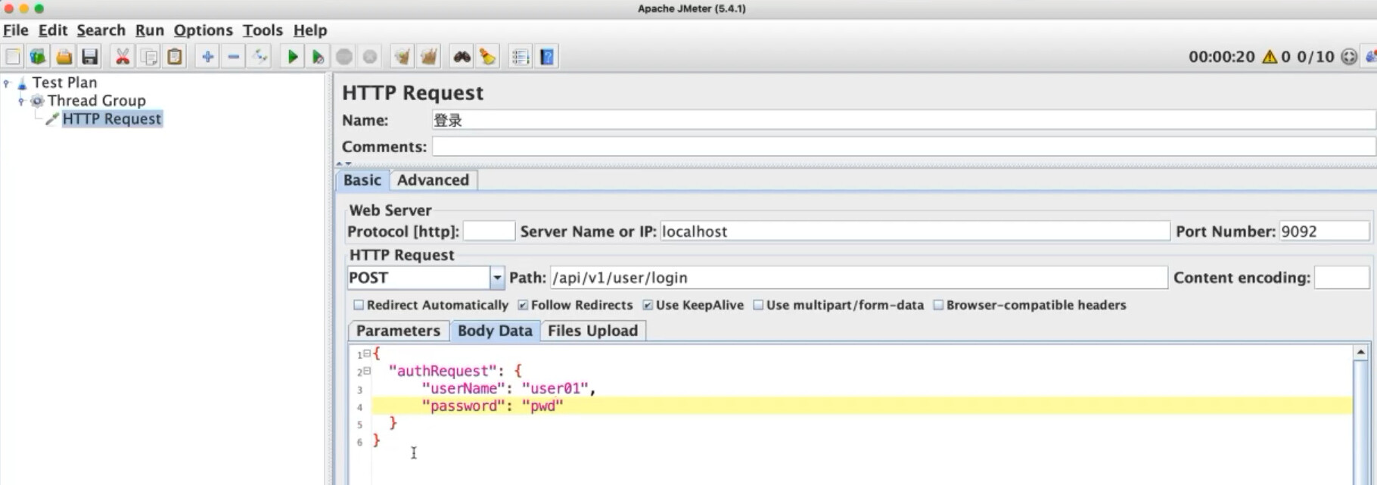1377x485 pixels.
Task: Focus the Content encoding field
Action: tap(1342, 278)
